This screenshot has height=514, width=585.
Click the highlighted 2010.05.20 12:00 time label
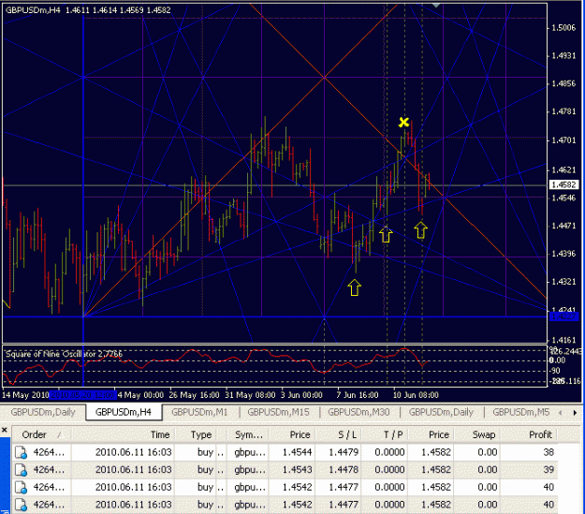click(82, 395)
